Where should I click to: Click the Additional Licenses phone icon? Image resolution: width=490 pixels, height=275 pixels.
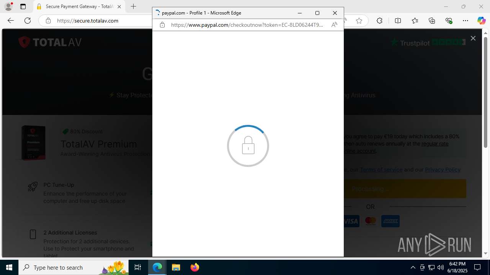[x=33, y=234]
